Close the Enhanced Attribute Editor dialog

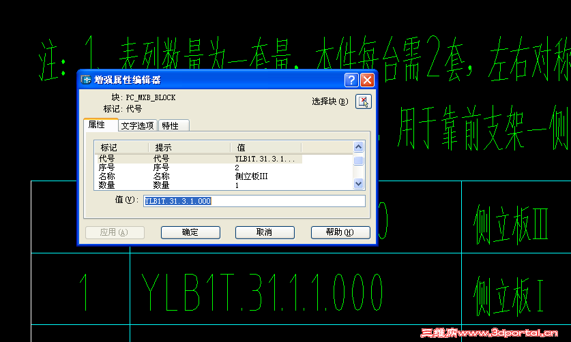367,80
